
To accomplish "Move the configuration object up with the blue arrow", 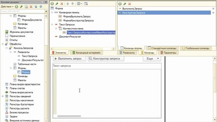I will (x=36, y=7).
